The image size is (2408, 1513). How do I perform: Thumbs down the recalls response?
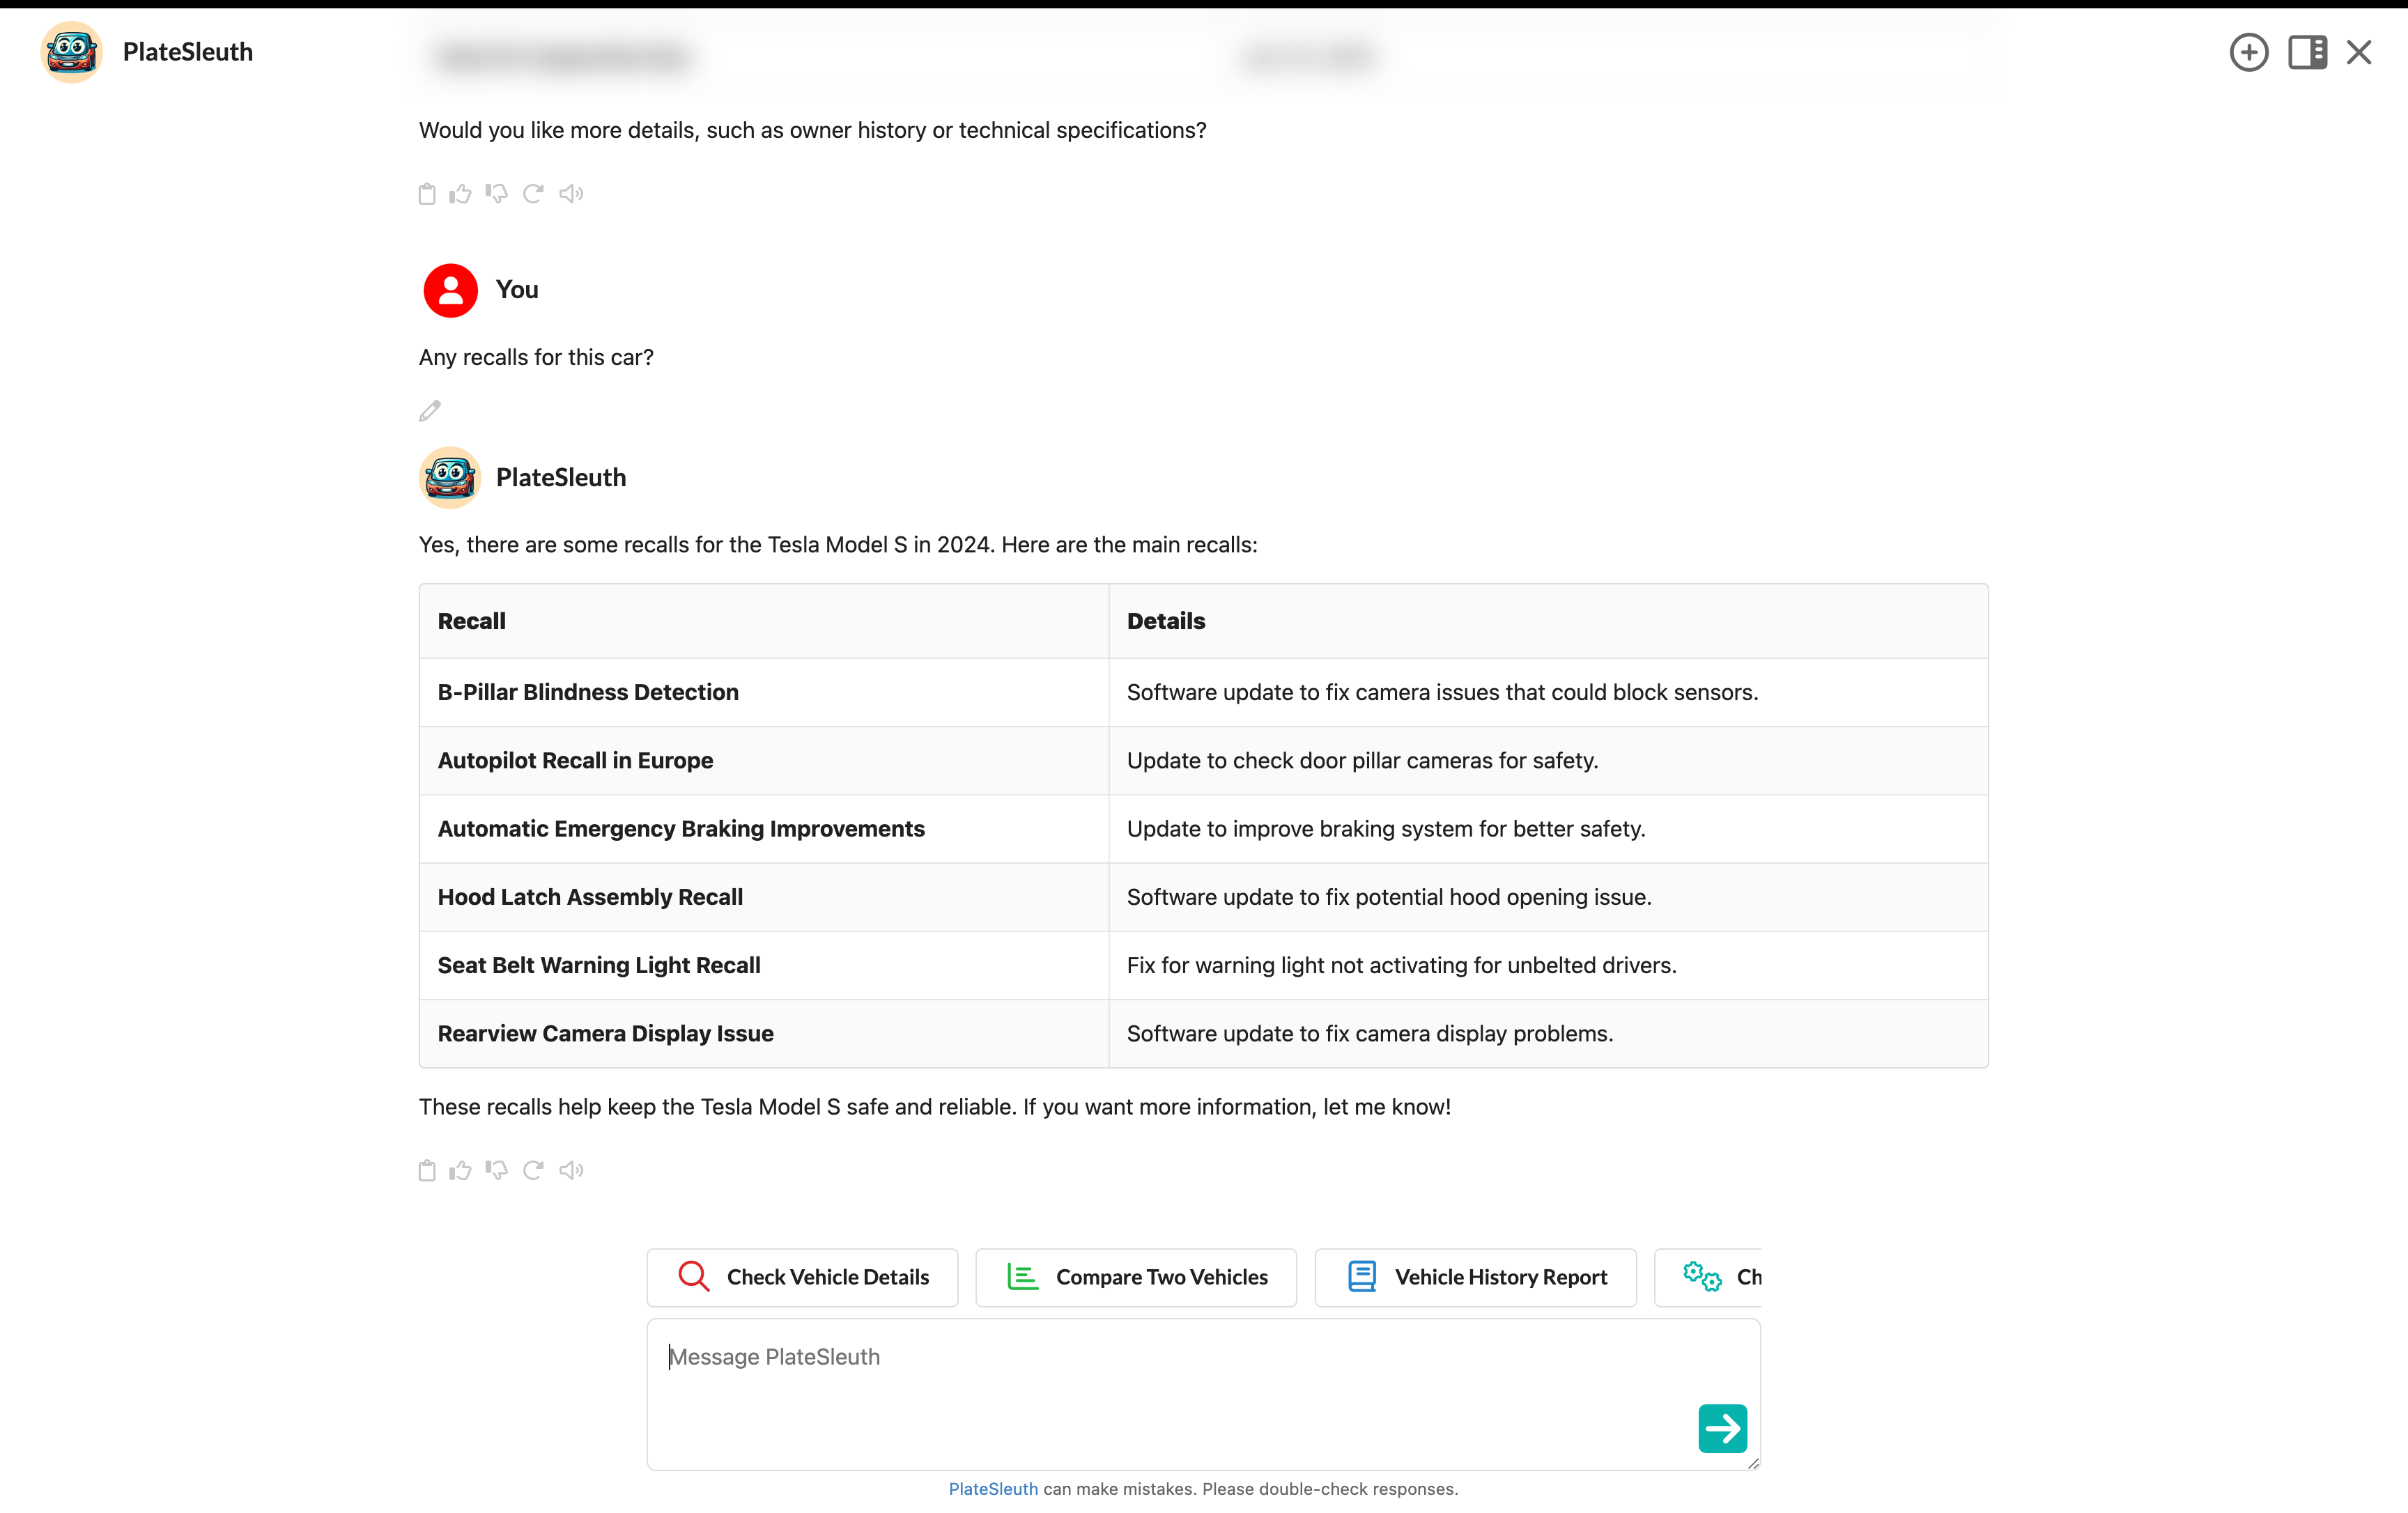click(x=496, y=1170)
